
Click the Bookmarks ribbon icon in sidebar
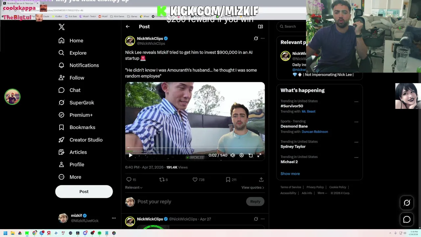62,127
